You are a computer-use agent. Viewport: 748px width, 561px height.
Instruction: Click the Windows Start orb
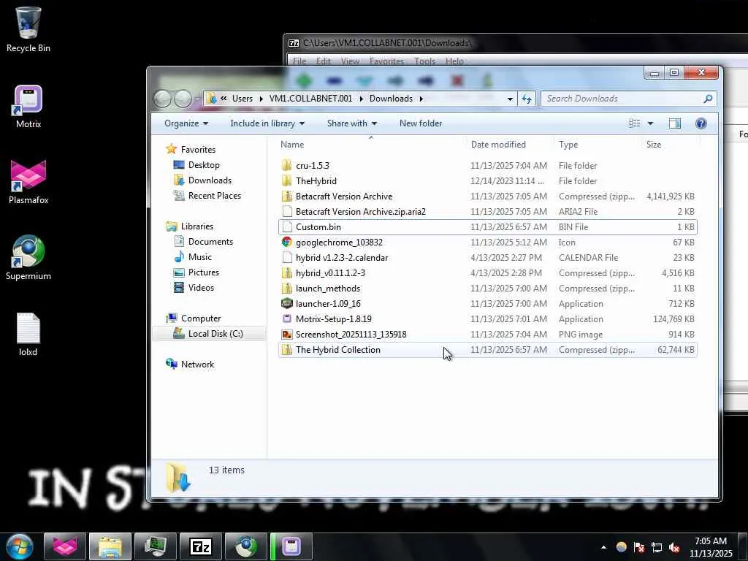[x=19, y=546]
